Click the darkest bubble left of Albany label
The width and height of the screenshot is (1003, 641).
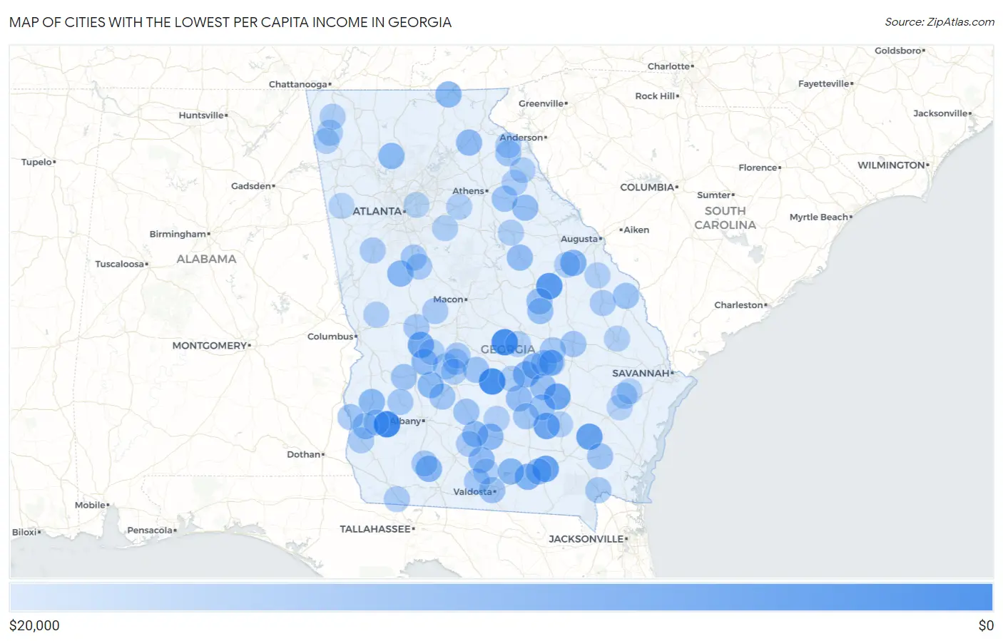(387, 424)
